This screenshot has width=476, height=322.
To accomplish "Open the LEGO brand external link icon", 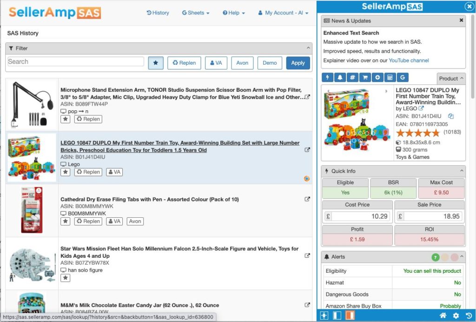I will coord(421,108).
